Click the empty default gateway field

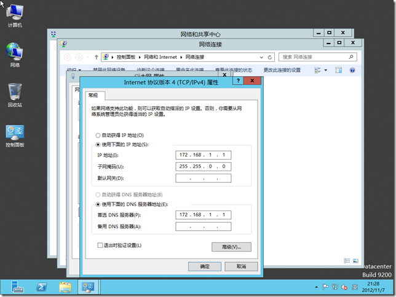(x=204, y=178)
